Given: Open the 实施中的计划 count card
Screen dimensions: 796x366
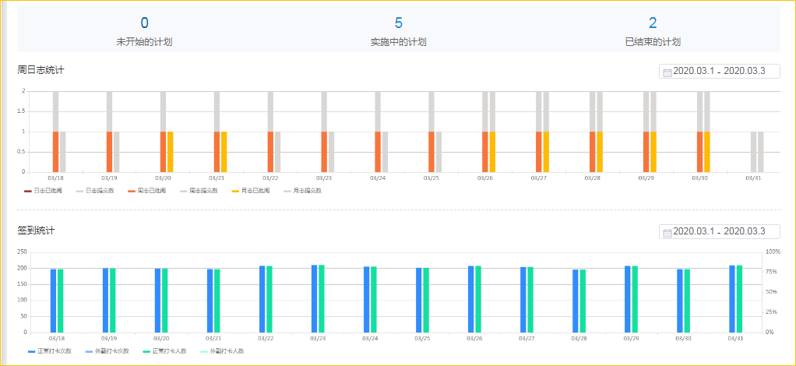Looking at the screenshot, I should [x=398, y=31].
